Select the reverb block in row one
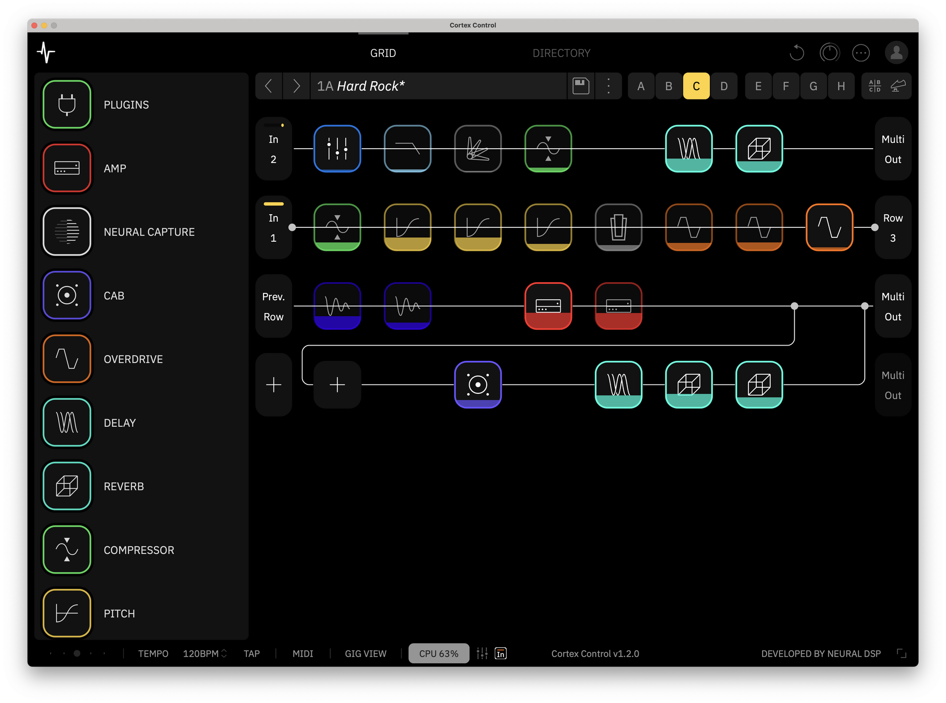 (759, 149)
